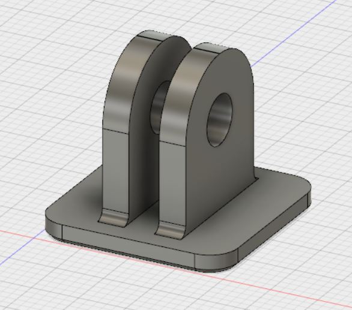
Task: Pick the fillet at the base of the front prong
Action: 171,230
